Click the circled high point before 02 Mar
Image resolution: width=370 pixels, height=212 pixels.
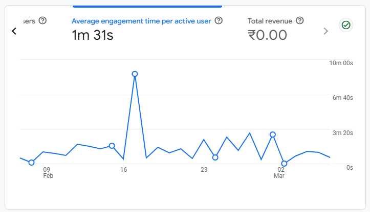tap(273, 135)
